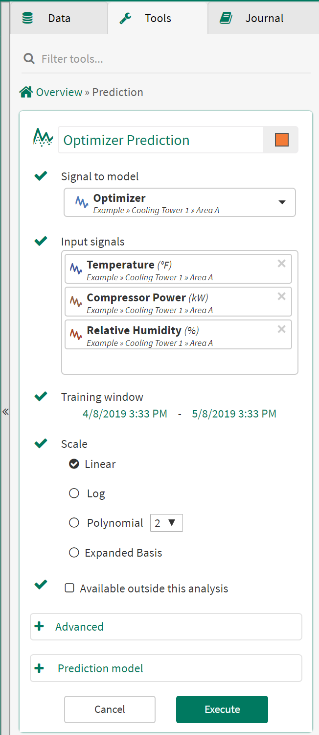Image resolution: width=319 pixels, height=735 pixels.
Task: Switch to the Data tab
Action: tap(59, 18)
